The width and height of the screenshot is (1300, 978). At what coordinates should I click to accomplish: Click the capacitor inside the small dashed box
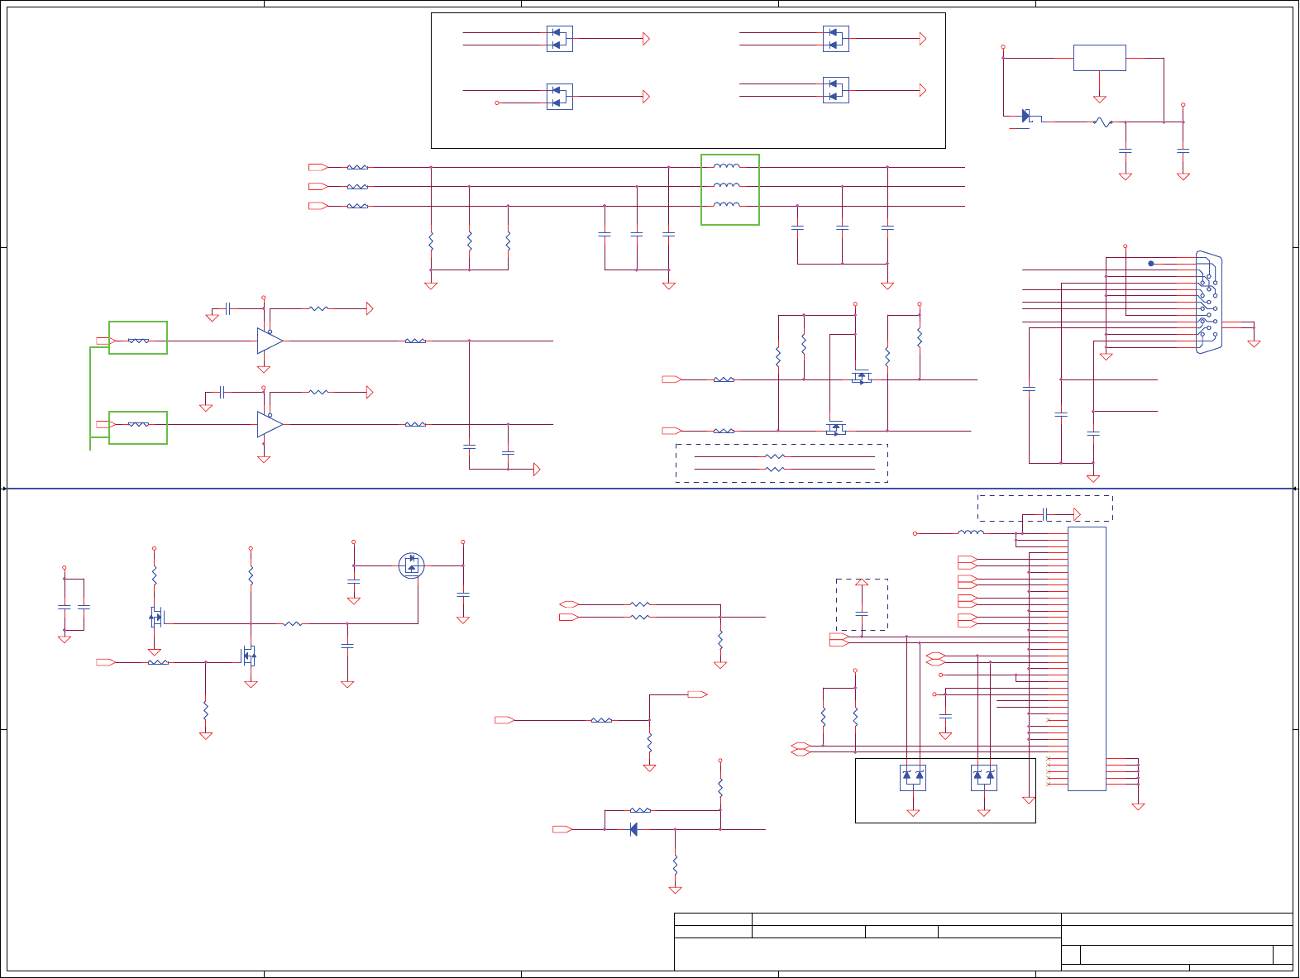(x=862, y=613)
